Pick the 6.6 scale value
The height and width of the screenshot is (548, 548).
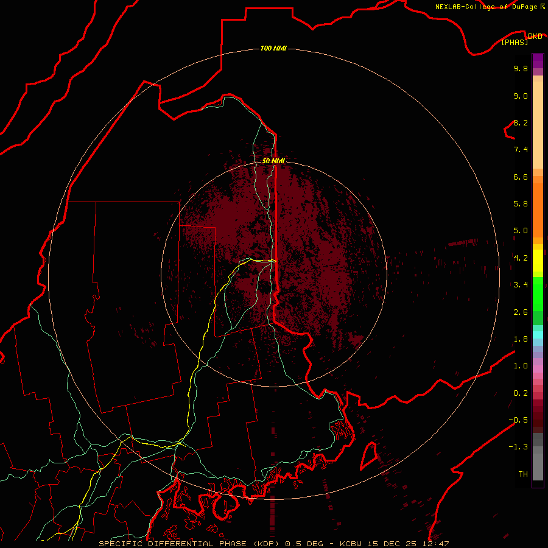pyautogui.click(x=521, y=177)
